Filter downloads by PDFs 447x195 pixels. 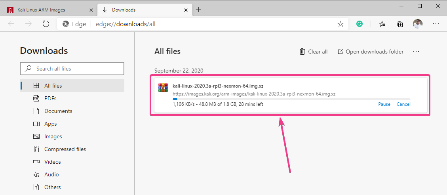[72, 98]
